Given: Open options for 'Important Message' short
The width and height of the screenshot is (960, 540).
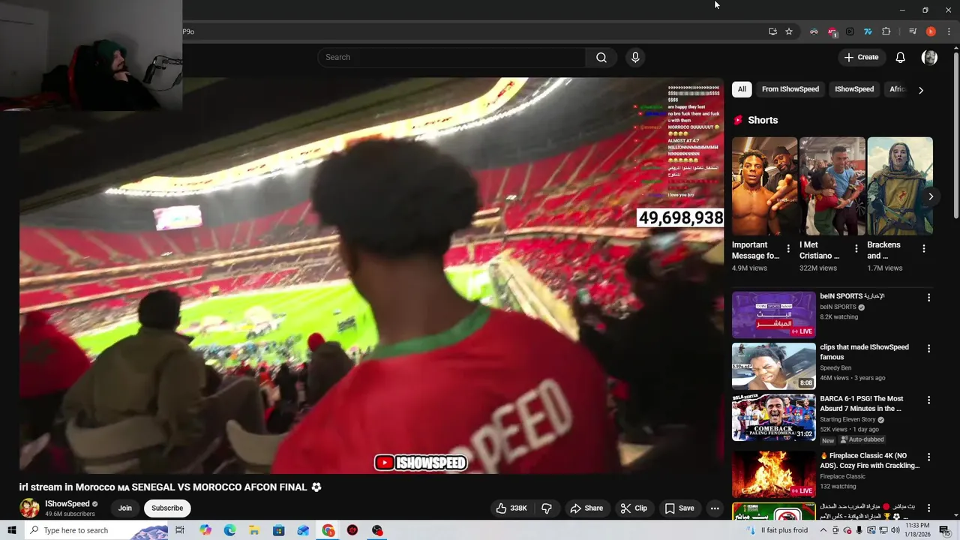Looking at the screenshot, I should (787, 249).
